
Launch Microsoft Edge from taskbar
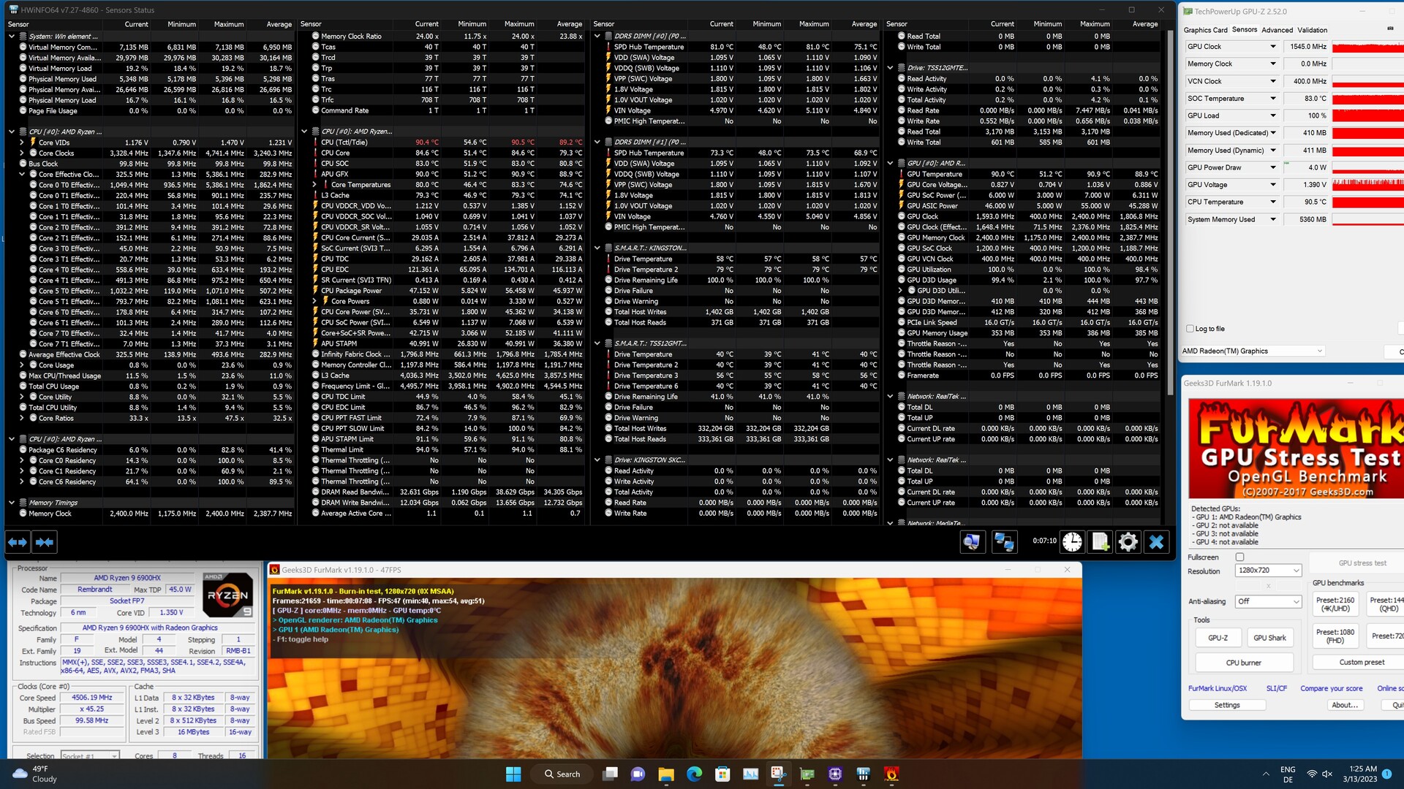click(x=694, y=774)
